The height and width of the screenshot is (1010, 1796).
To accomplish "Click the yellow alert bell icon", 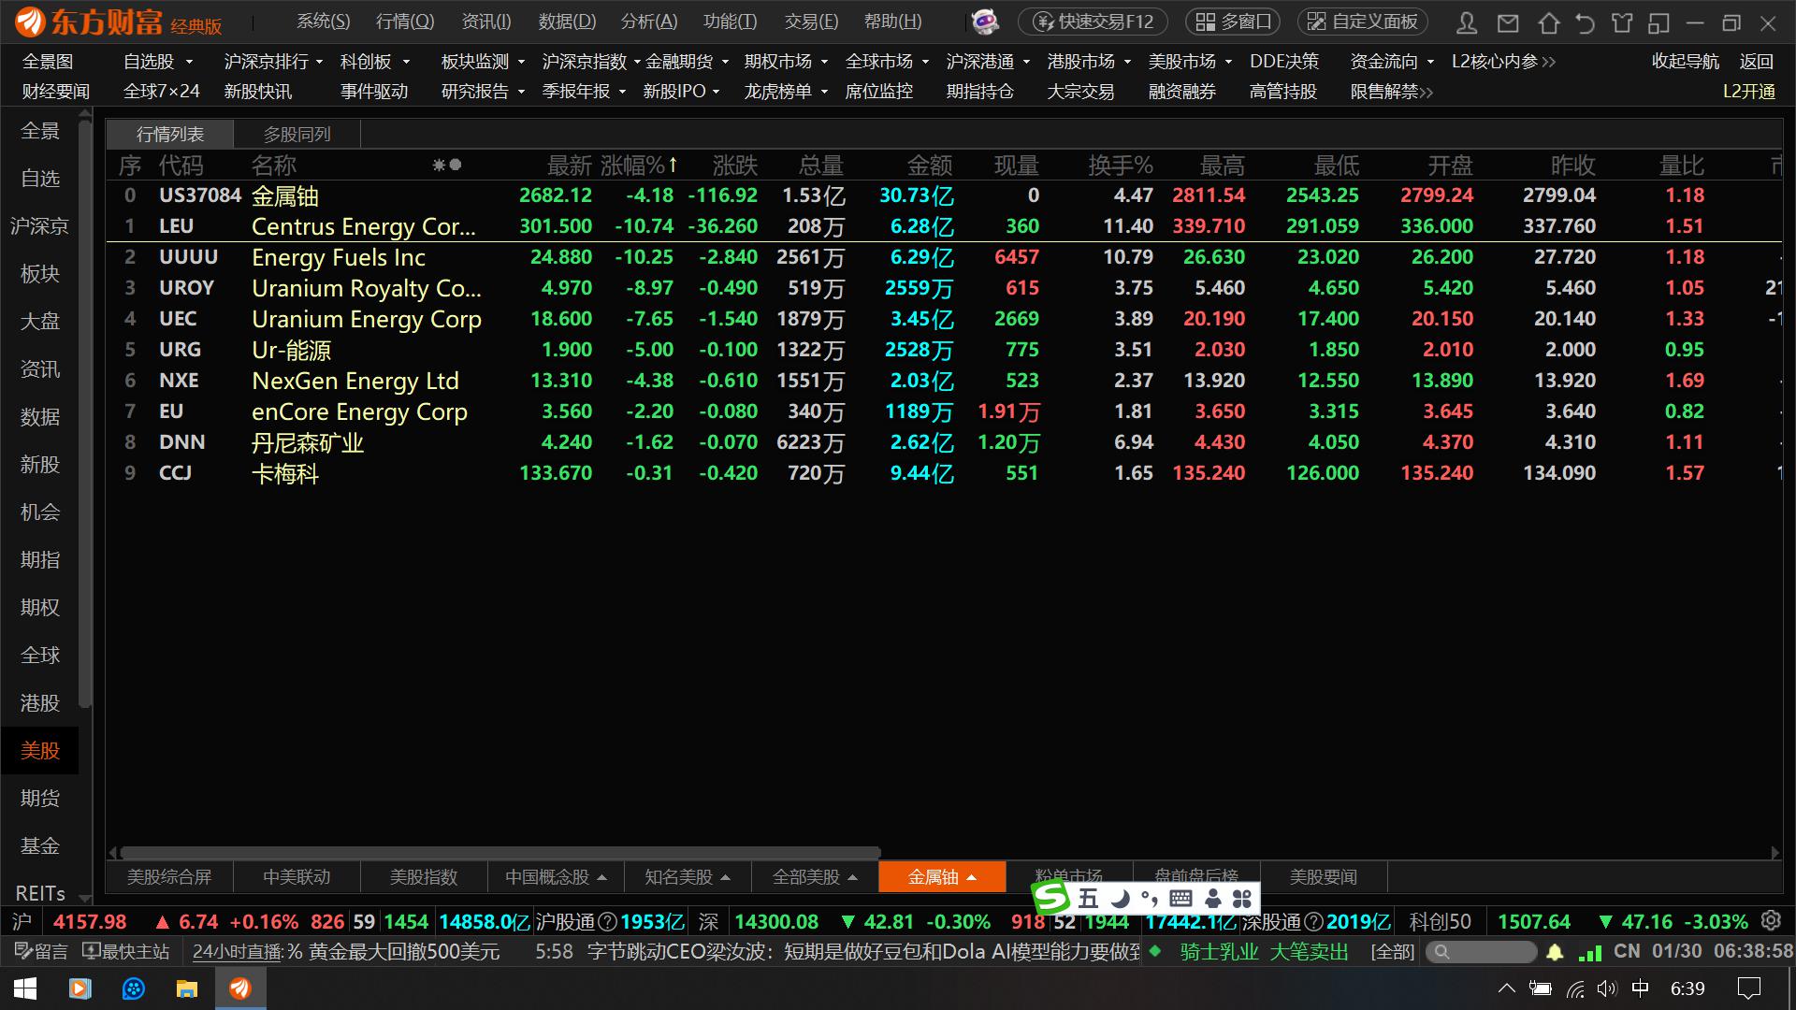I will click(1555, 952).
